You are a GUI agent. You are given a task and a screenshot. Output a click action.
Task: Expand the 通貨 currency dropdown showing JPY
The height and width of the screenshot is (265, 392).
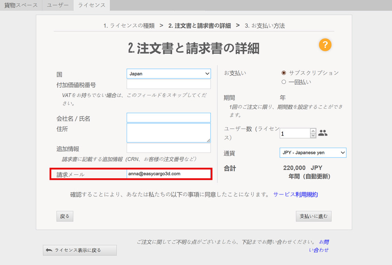313,152
